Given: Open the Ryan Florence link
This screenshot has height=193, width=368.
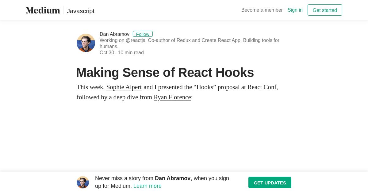Looking at the screenshot, I should point(172,97).
